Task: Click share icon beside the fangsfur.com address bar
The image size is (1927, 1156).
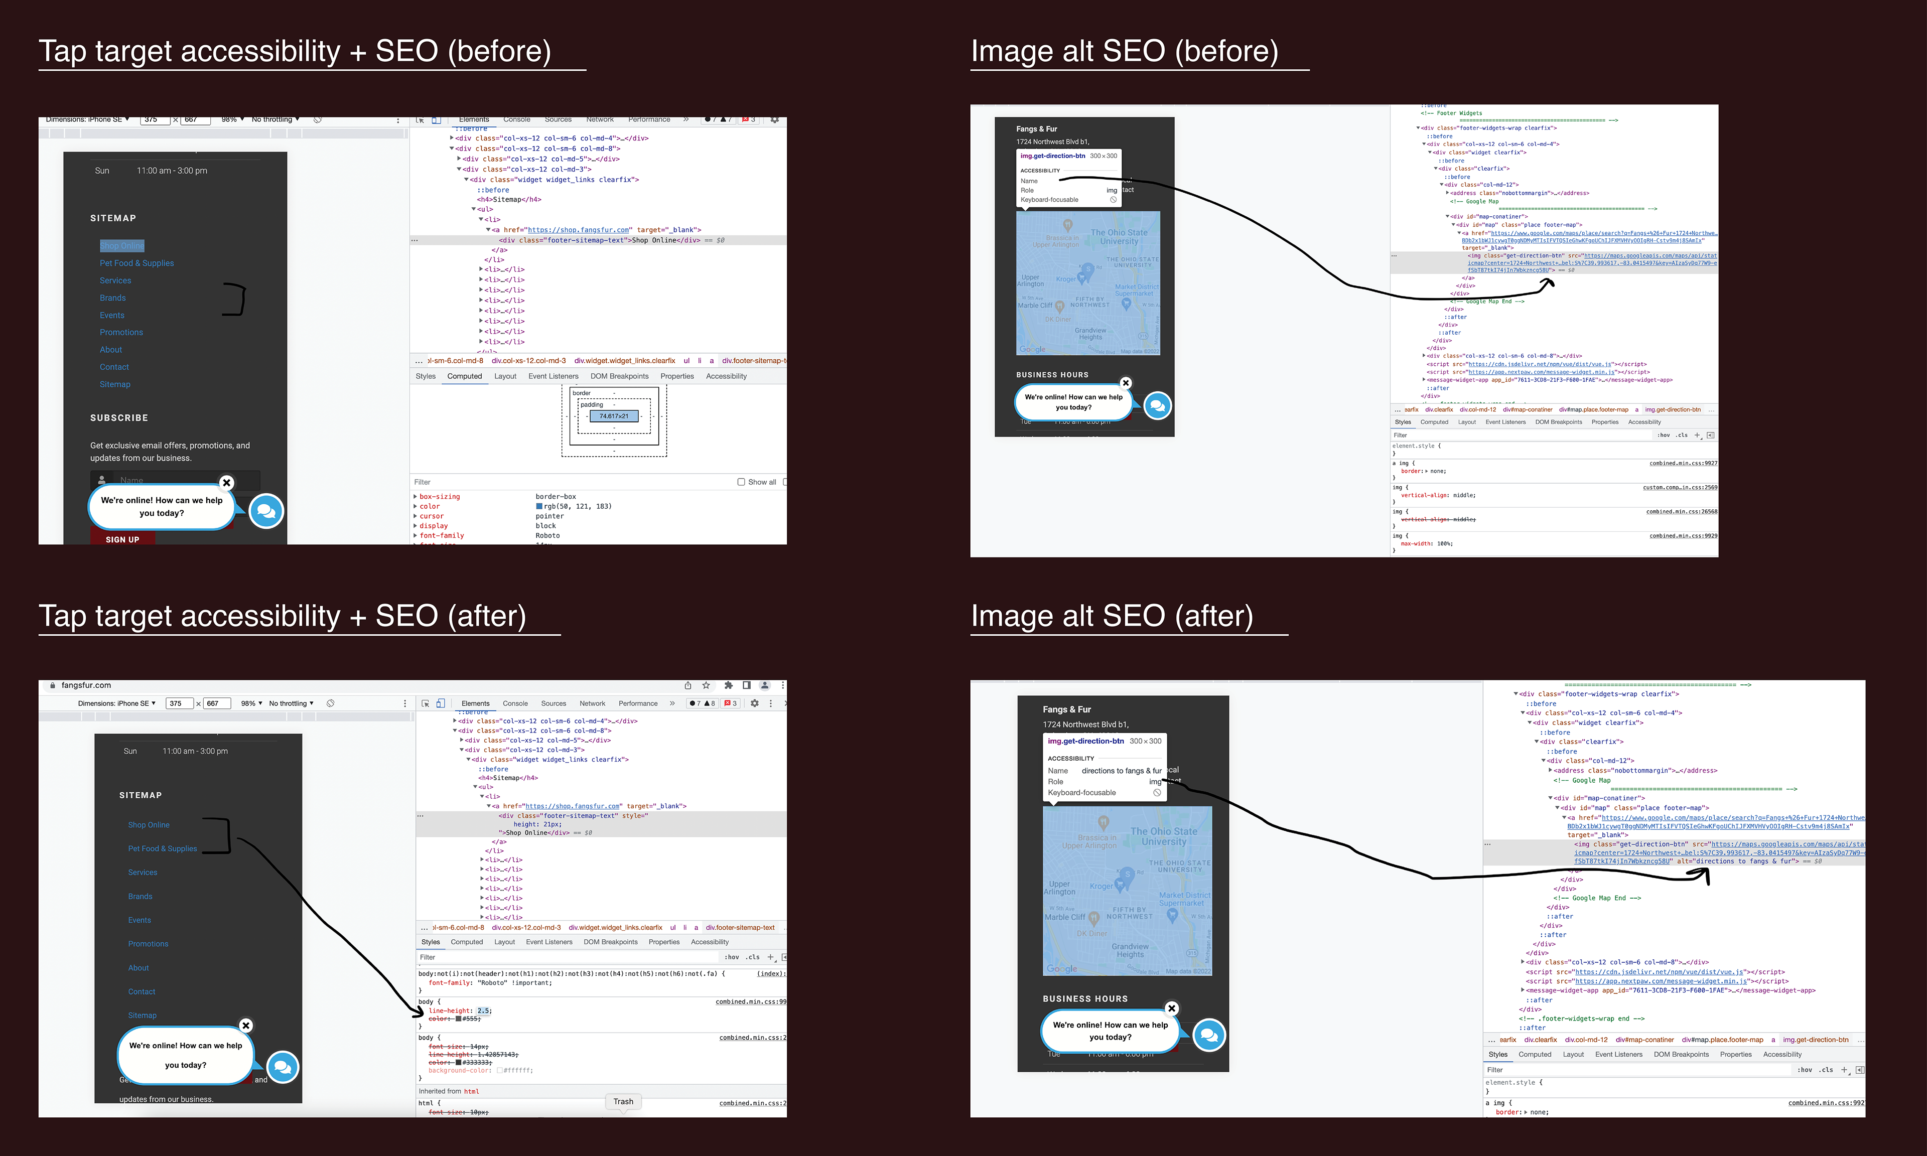Action: [x=688, y=685]
